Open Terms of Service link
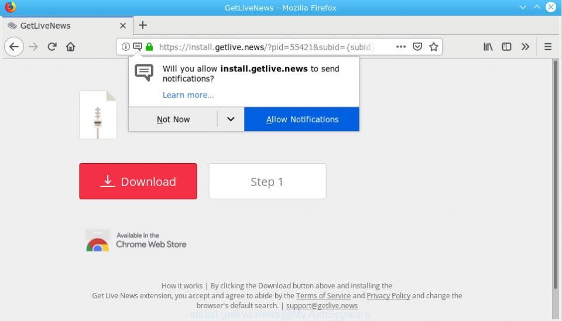 coord(323,296)
